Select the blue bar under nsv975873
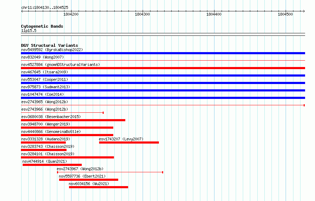 click(x=163, y=90)
